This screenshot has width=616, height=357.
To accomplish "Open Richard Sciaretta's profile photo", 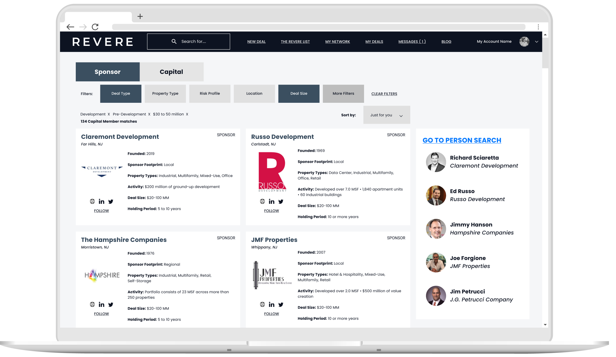I will pyautogui.click(x=436, y=162).
